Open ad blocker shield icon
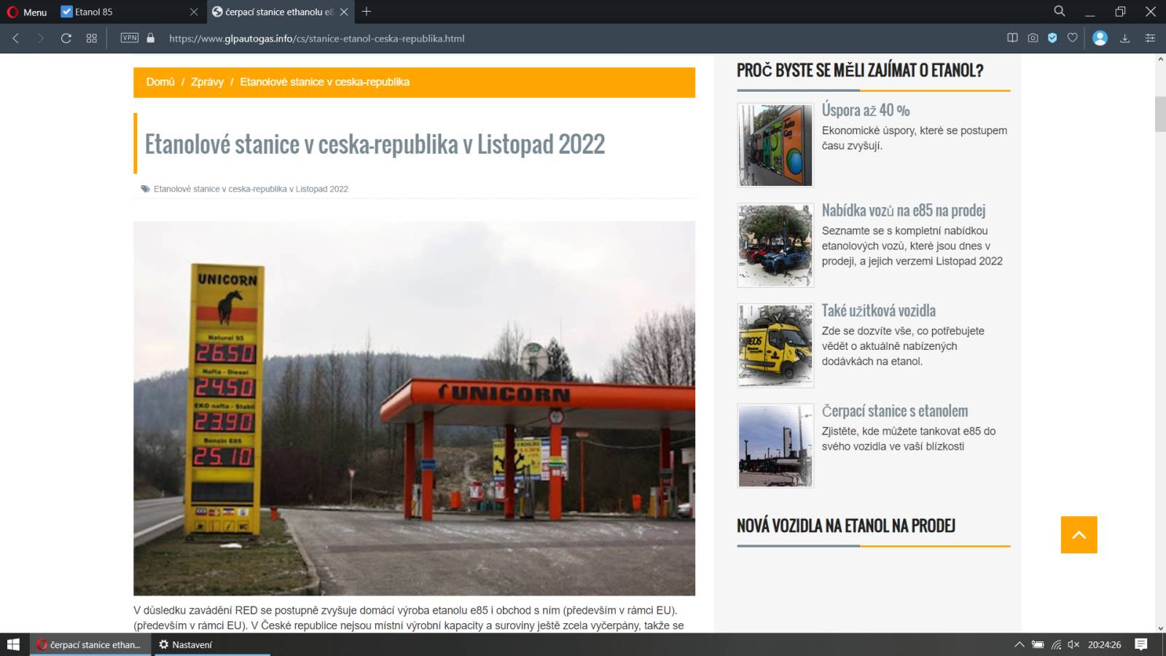This screenshot has width=1166, height=656. (1052, 38)
